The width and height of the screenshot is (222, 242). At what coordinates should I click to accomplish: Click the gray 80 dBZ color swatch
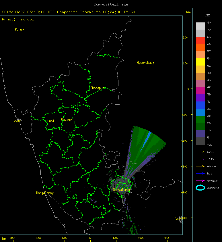tap(200, 26)
